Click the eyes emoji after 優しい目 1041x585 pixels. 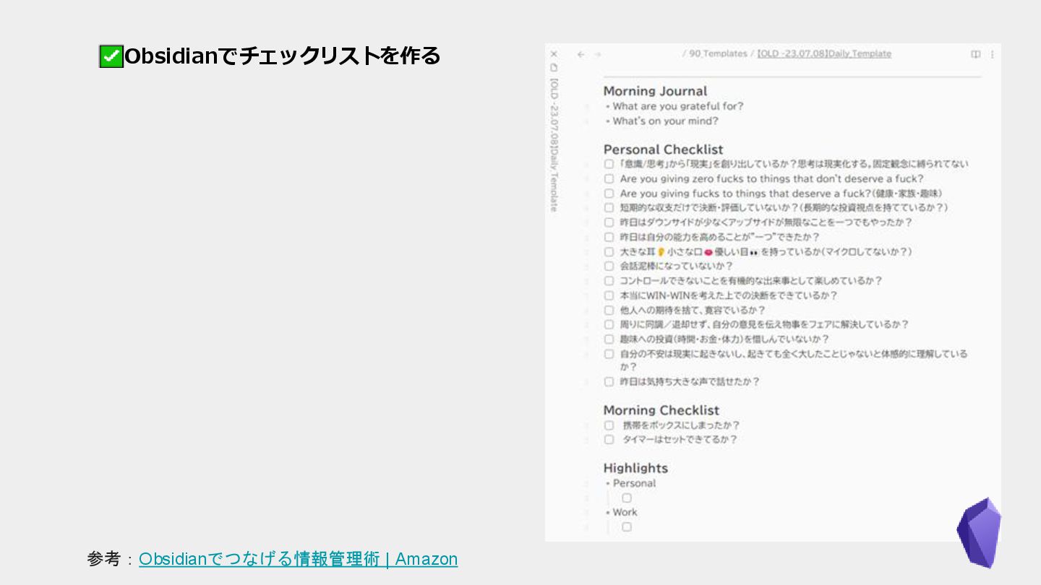pyautogui.click(x=754, y=252)
